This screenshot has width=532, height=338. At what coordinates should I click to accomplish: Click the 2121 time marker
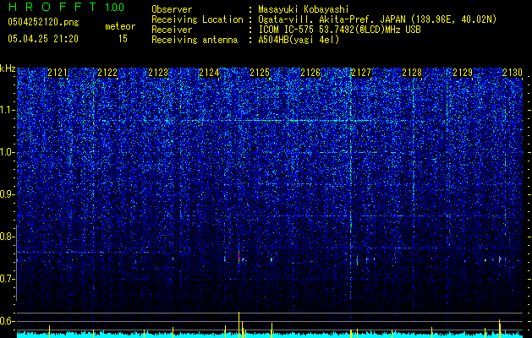[58, 73]
